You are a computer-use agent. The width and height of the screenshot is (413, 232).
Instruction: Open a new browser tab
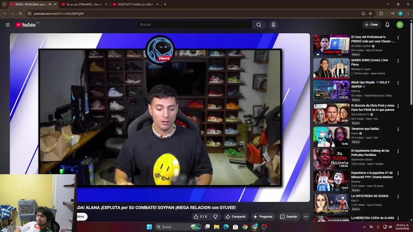pos(165,5)
